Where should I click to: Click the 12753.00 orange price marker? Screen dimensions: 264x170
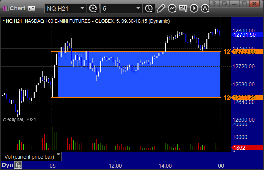coord(247,52)
